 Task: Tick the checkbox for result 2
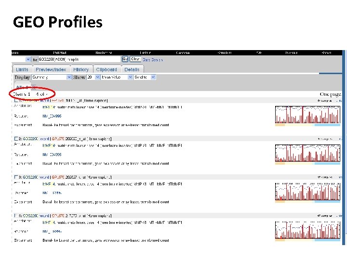[x=16, y=139]
